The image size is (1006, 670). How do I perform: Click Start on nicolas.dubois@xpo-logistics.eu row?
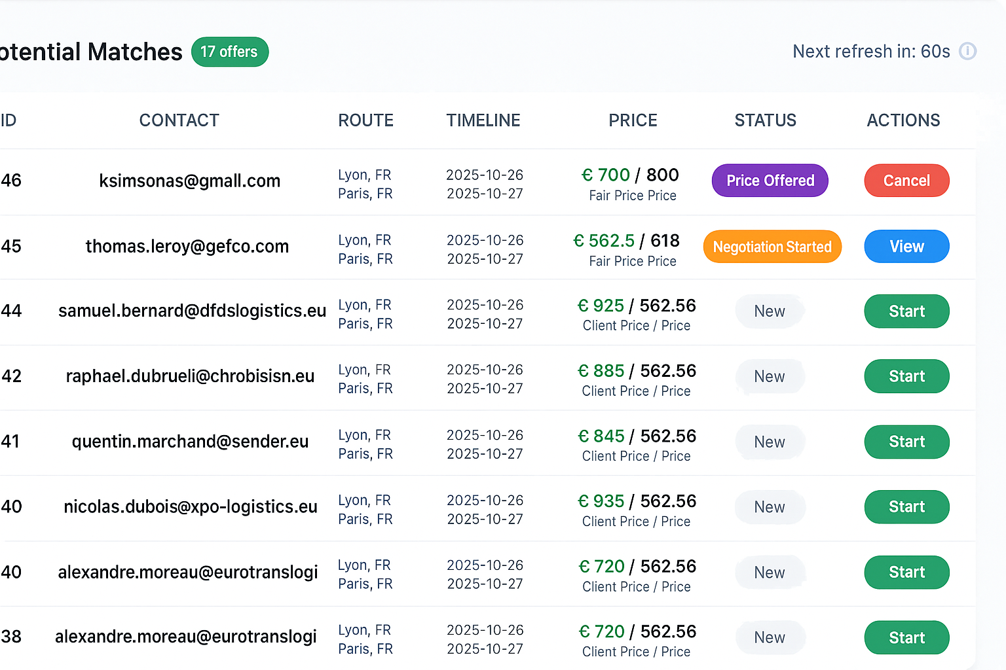click(x=906, y=507)
